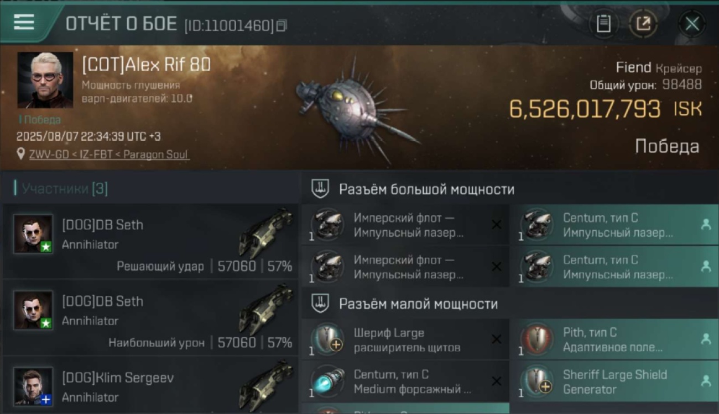
Task: Close the battle report window
Action: tap(692, 24)
